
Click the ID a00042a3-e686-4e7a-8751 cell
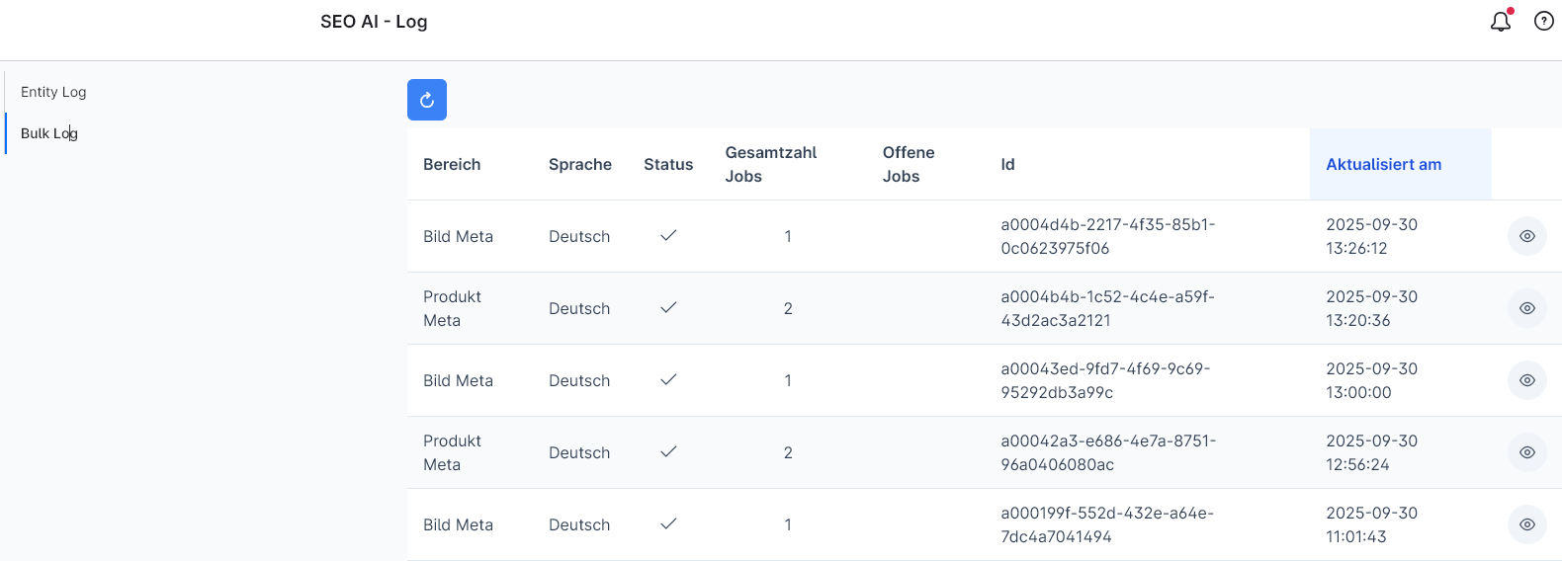[x=1107, y=452]
